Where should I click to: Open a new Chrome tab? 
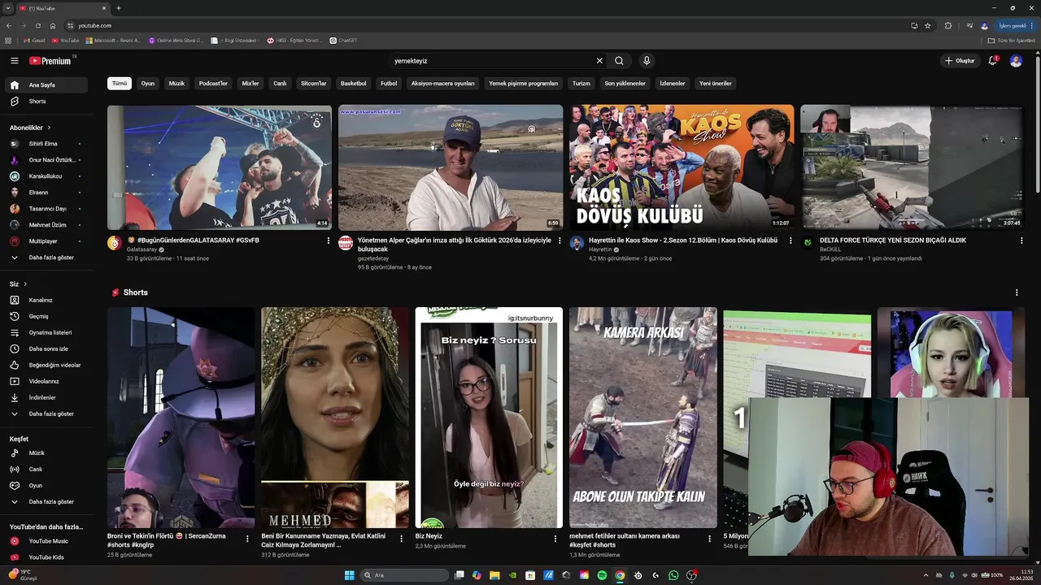point(119,8)
